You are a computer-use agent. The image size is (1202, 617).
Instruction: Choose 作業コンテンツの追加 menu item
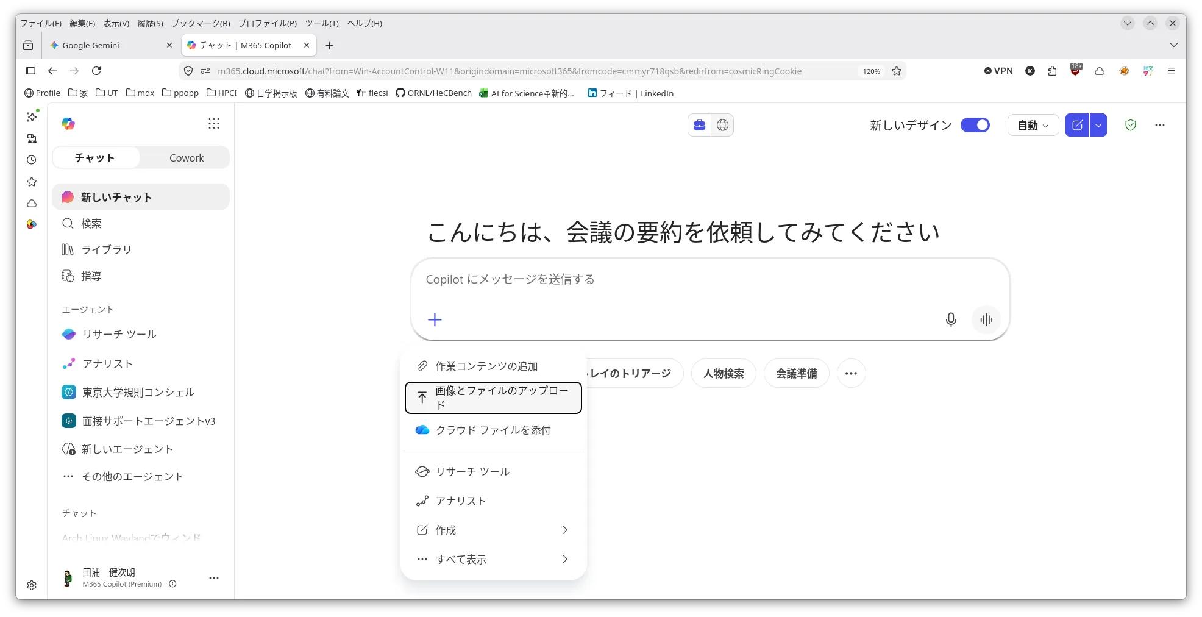[493, 366]
